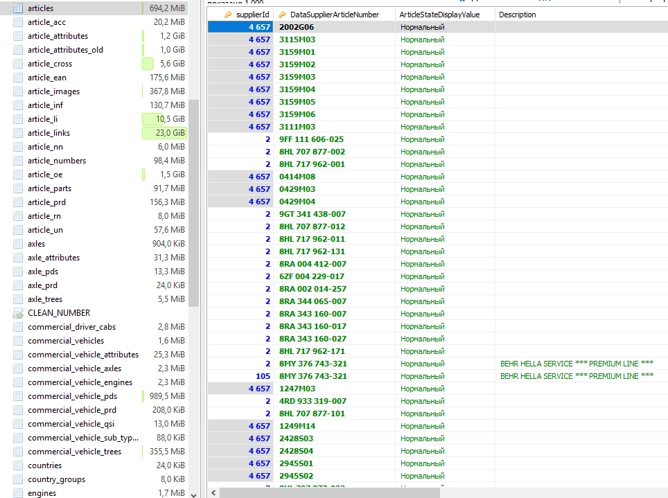
Task: Select article number 2945S02
Action: coord(296,476)
